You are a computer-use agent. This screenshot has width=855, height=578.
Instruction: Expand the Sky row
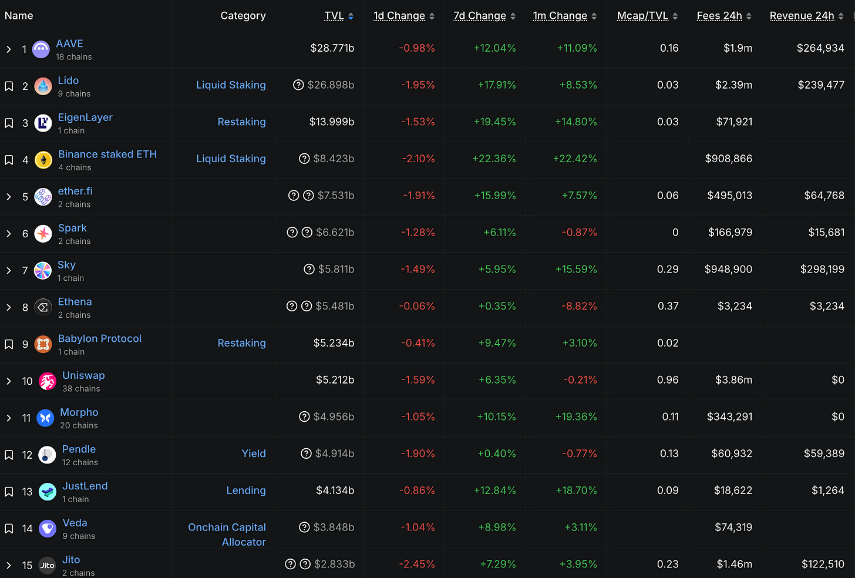tap(9, 271)
